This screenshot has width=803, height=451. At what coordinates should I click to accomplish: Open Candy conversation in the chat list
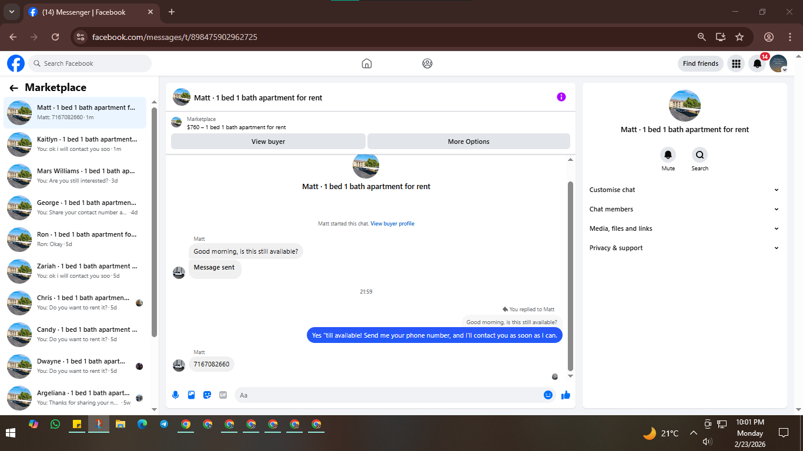click(x=75, y=334)
